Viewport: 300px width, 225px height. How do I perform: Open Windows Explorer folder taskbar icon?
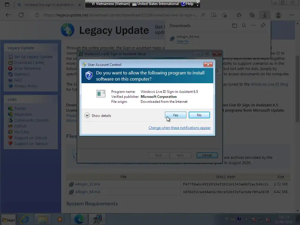coord(43,219)
